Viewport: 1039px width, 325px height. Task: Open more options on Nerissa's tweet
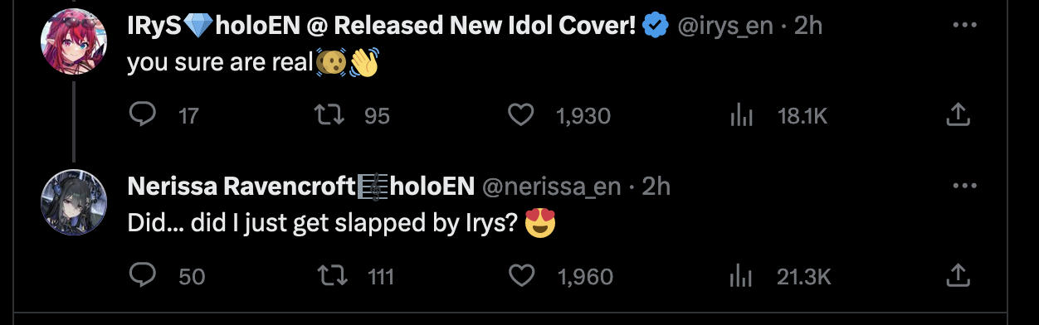[965, 187]
